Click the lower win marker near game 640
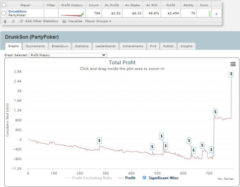This screenshot has width=240, height=187. [x=193, y=150]
